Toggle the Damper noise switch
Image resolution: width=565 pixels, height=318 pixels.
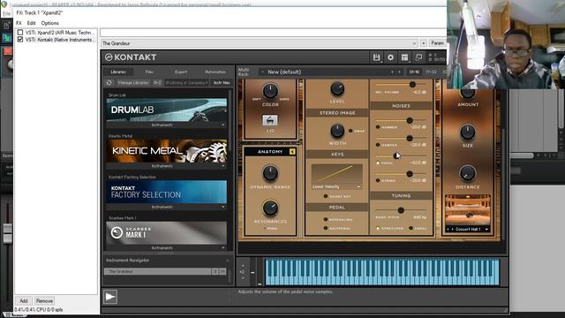point(378,145)
